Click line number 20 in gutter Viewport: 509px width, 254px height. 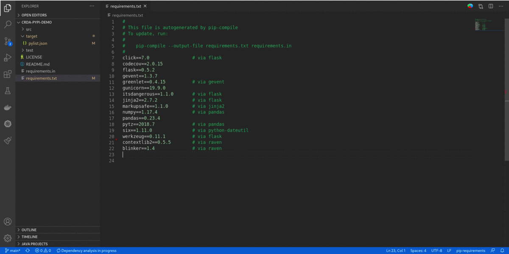112,136
